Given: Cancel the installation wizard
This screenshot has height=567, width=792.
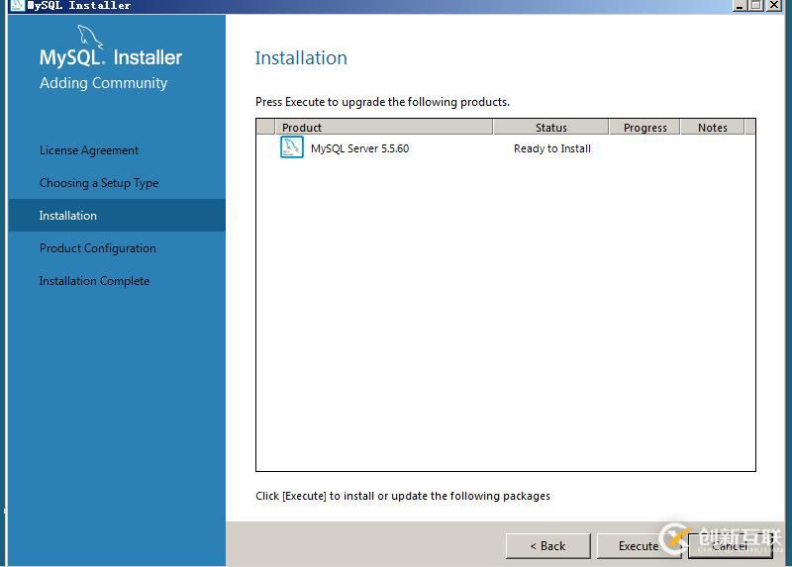Looking at the screenshot, I should coord(730,546).
